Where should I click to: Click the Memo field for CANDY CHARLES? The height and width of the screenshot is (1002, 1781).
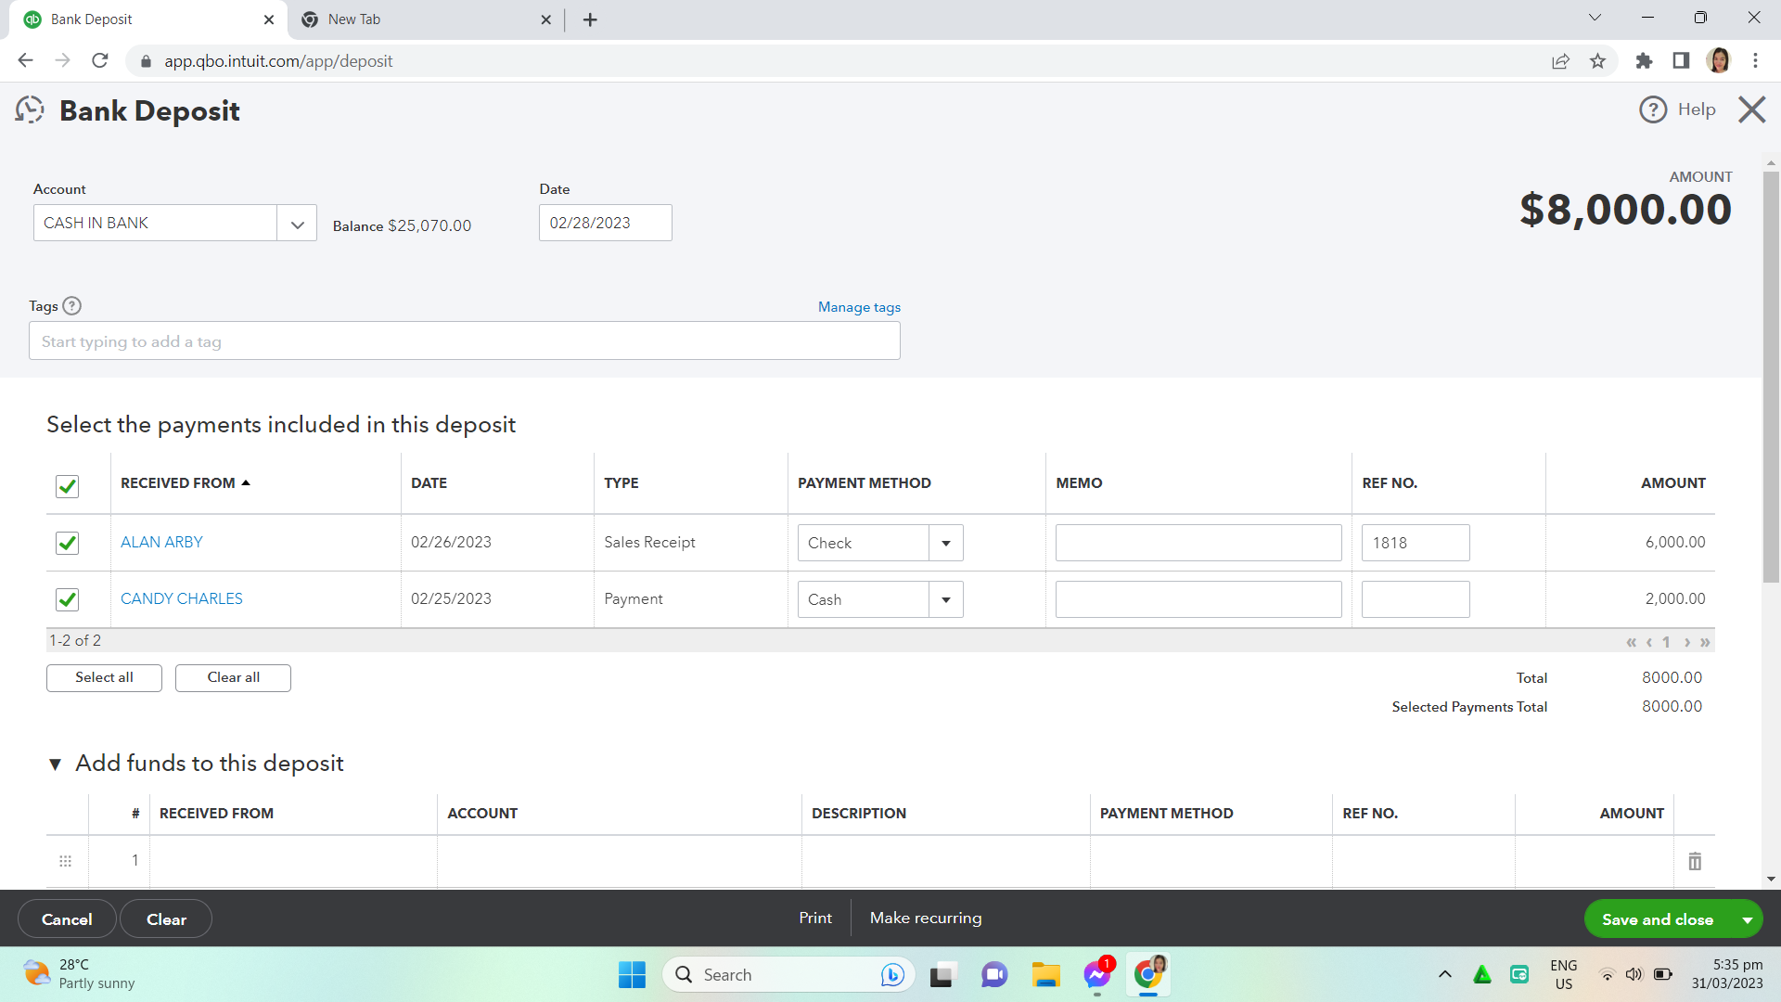pos(1198,599)
